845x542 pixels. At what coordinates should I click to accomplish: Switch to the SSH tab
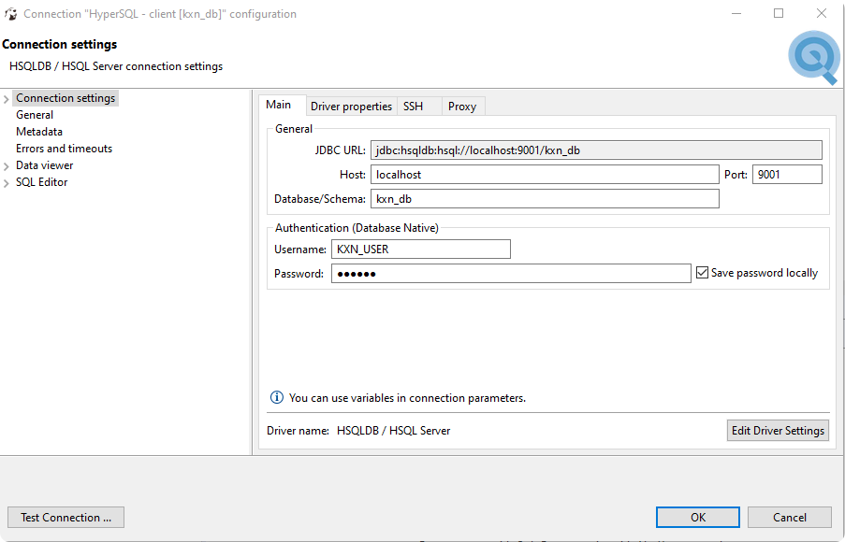pos(419,107)
